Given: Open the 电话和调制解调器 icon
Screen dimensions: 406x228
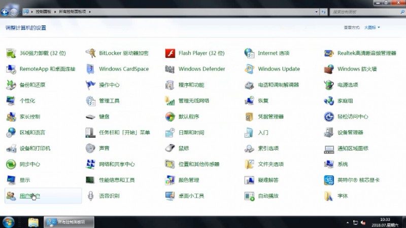Looking at the screenshot, I should click(x=249, y=85).
